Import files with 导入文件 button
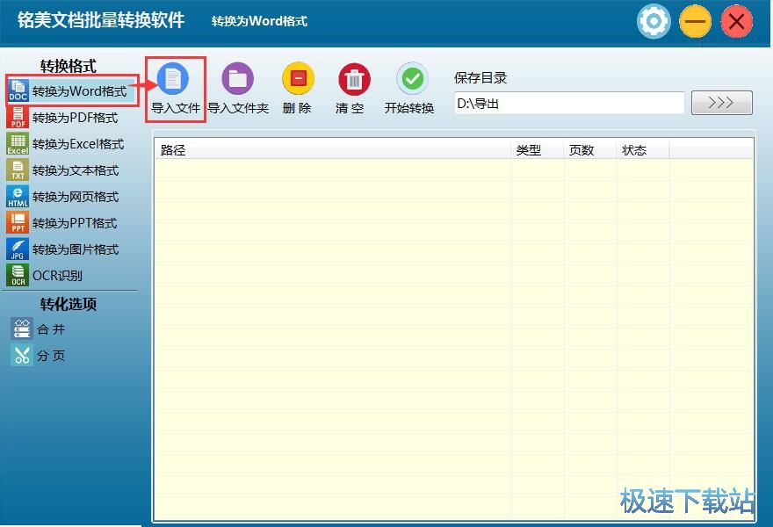773x527 pixels. pos(175,90)
